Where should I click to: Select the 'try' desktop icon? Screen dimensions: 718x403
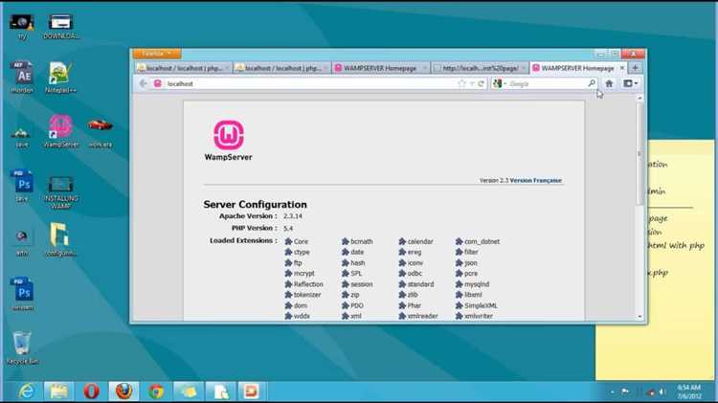point(22,27)
